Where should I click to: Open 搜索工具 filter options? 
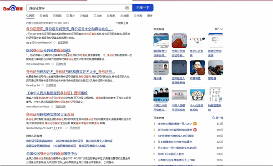(122, 23)
